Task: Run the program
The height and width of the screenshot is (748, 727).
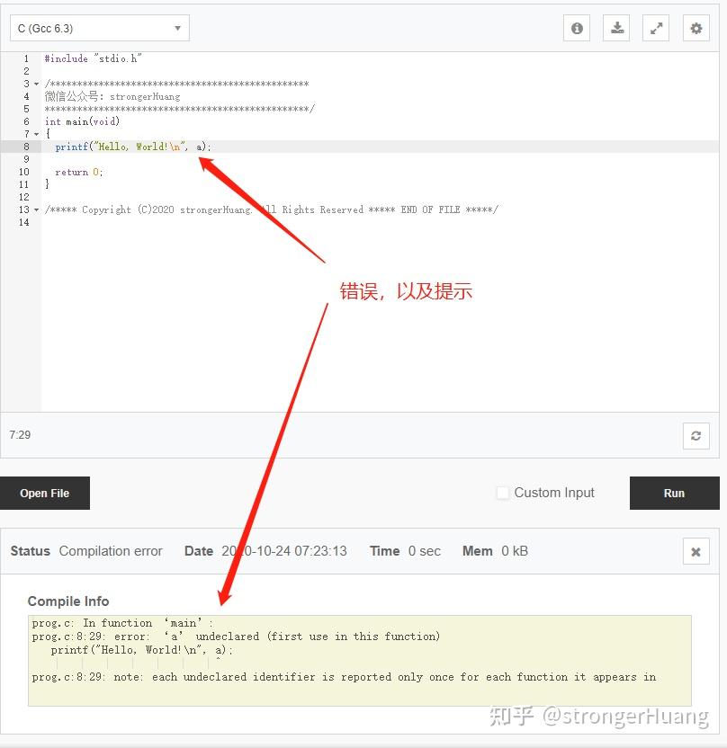Action: coord(675,493)
